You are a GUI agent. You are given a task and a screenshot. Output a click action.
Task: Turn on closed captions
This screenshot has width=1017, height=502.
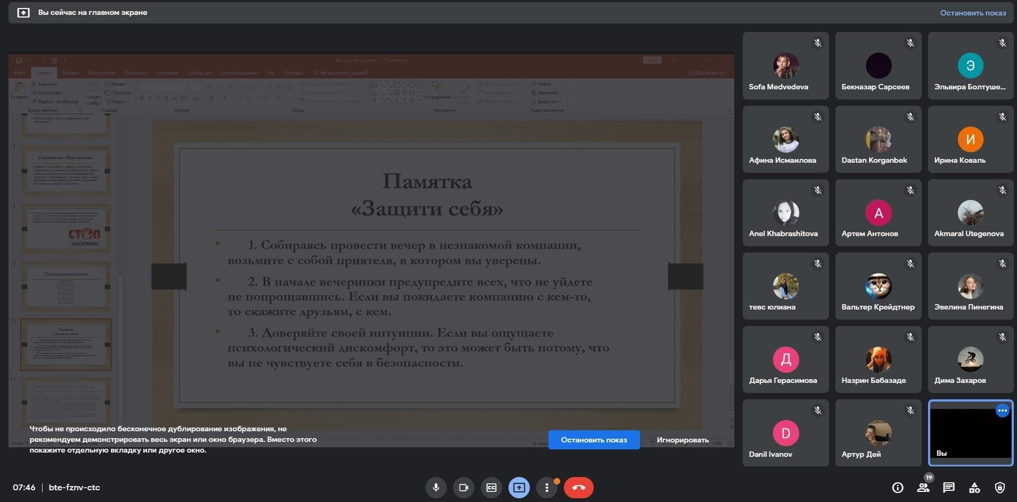pos(491,488)
